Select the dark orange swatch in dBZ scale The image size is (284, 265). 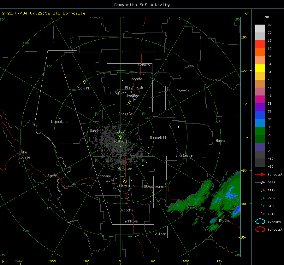pos(260,52)
